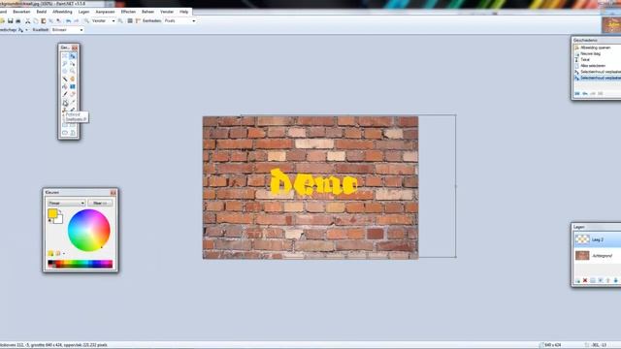Click the Zoom Out magnifier in toolbar
The width and height of the screenshot is (621, 349).
click(86, 20)
